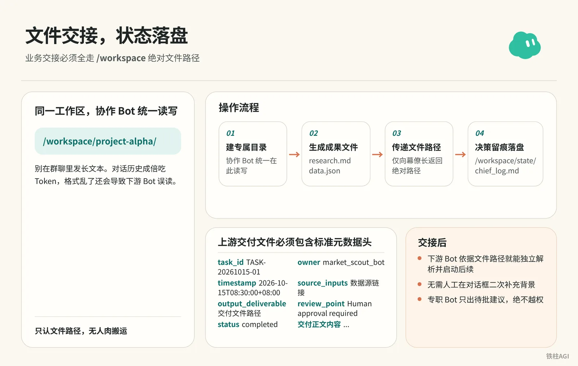Click the text research.md
Viewport: 578px width, 366px height.
(330, 160)
